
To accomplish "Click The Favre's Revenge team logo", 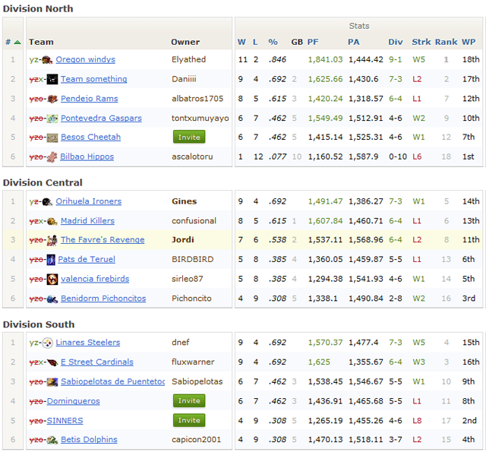I will click(x=52, y=240).
